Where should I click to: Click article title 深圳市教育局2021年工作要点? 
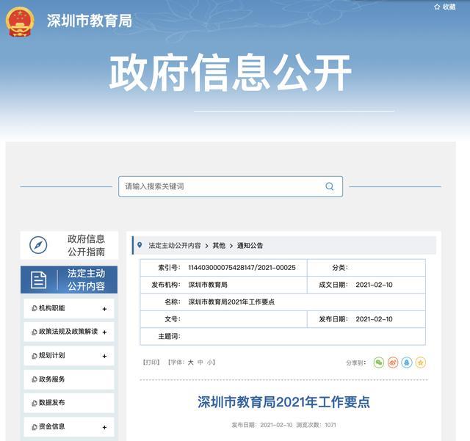(x=283, y=402)
